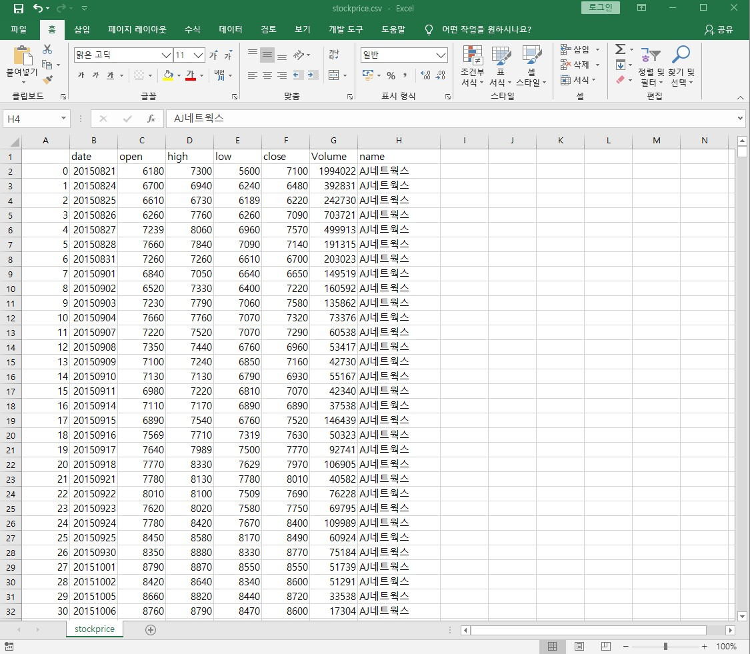This screenshot has width=750, height=654.
Task: Click the Undo arrow icon
Action: tap(38, 8)
